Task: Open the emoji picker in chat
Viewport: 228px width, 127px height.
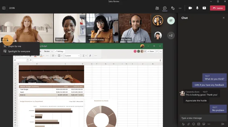Action: click(193, 124)
